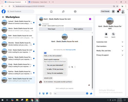This screenshot has height=102, width=128.
Task: Send quick reply 'In talks. I'll let you know.'
Action: point(55,69)
